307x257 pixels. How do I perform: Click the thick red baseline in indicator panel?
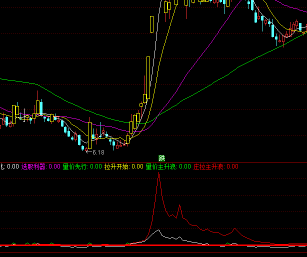100,245
